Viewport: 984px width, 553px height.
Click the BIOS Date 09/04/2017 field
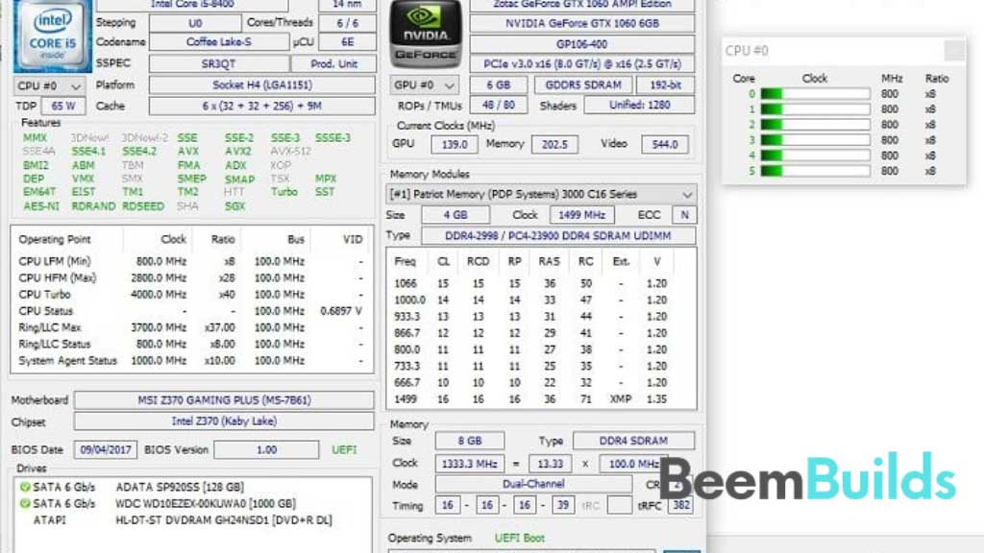tap(106, 449)
